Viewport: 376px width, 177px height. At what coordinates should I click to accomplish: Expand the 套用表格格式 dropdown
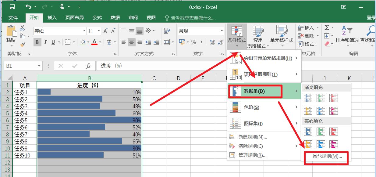pyautogui.click(x=267, y=46)
